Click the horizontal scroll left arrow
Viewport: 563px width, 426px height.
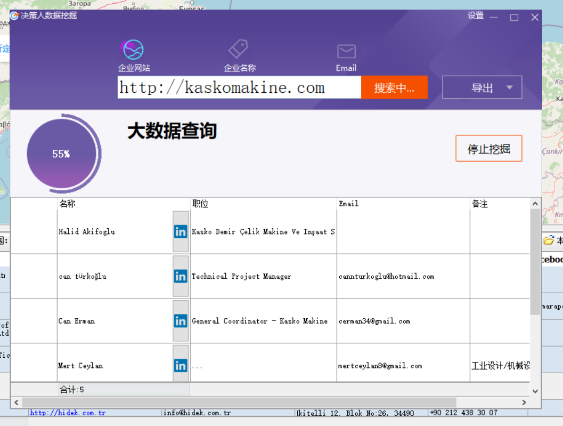[16, 402]
